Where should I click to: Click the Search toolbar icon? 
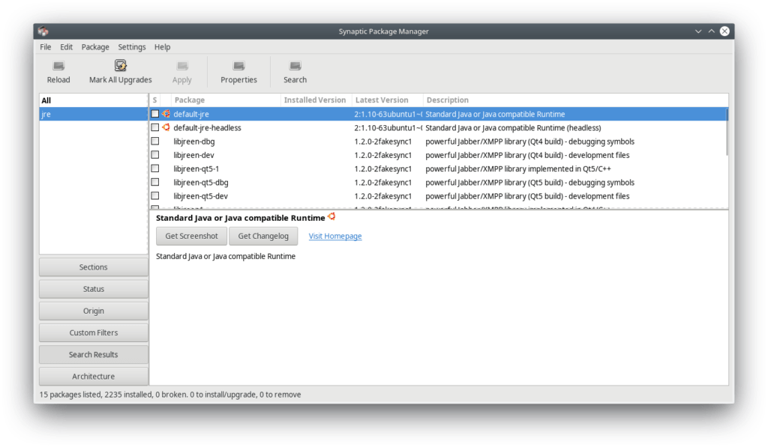[x=295, y=67]
